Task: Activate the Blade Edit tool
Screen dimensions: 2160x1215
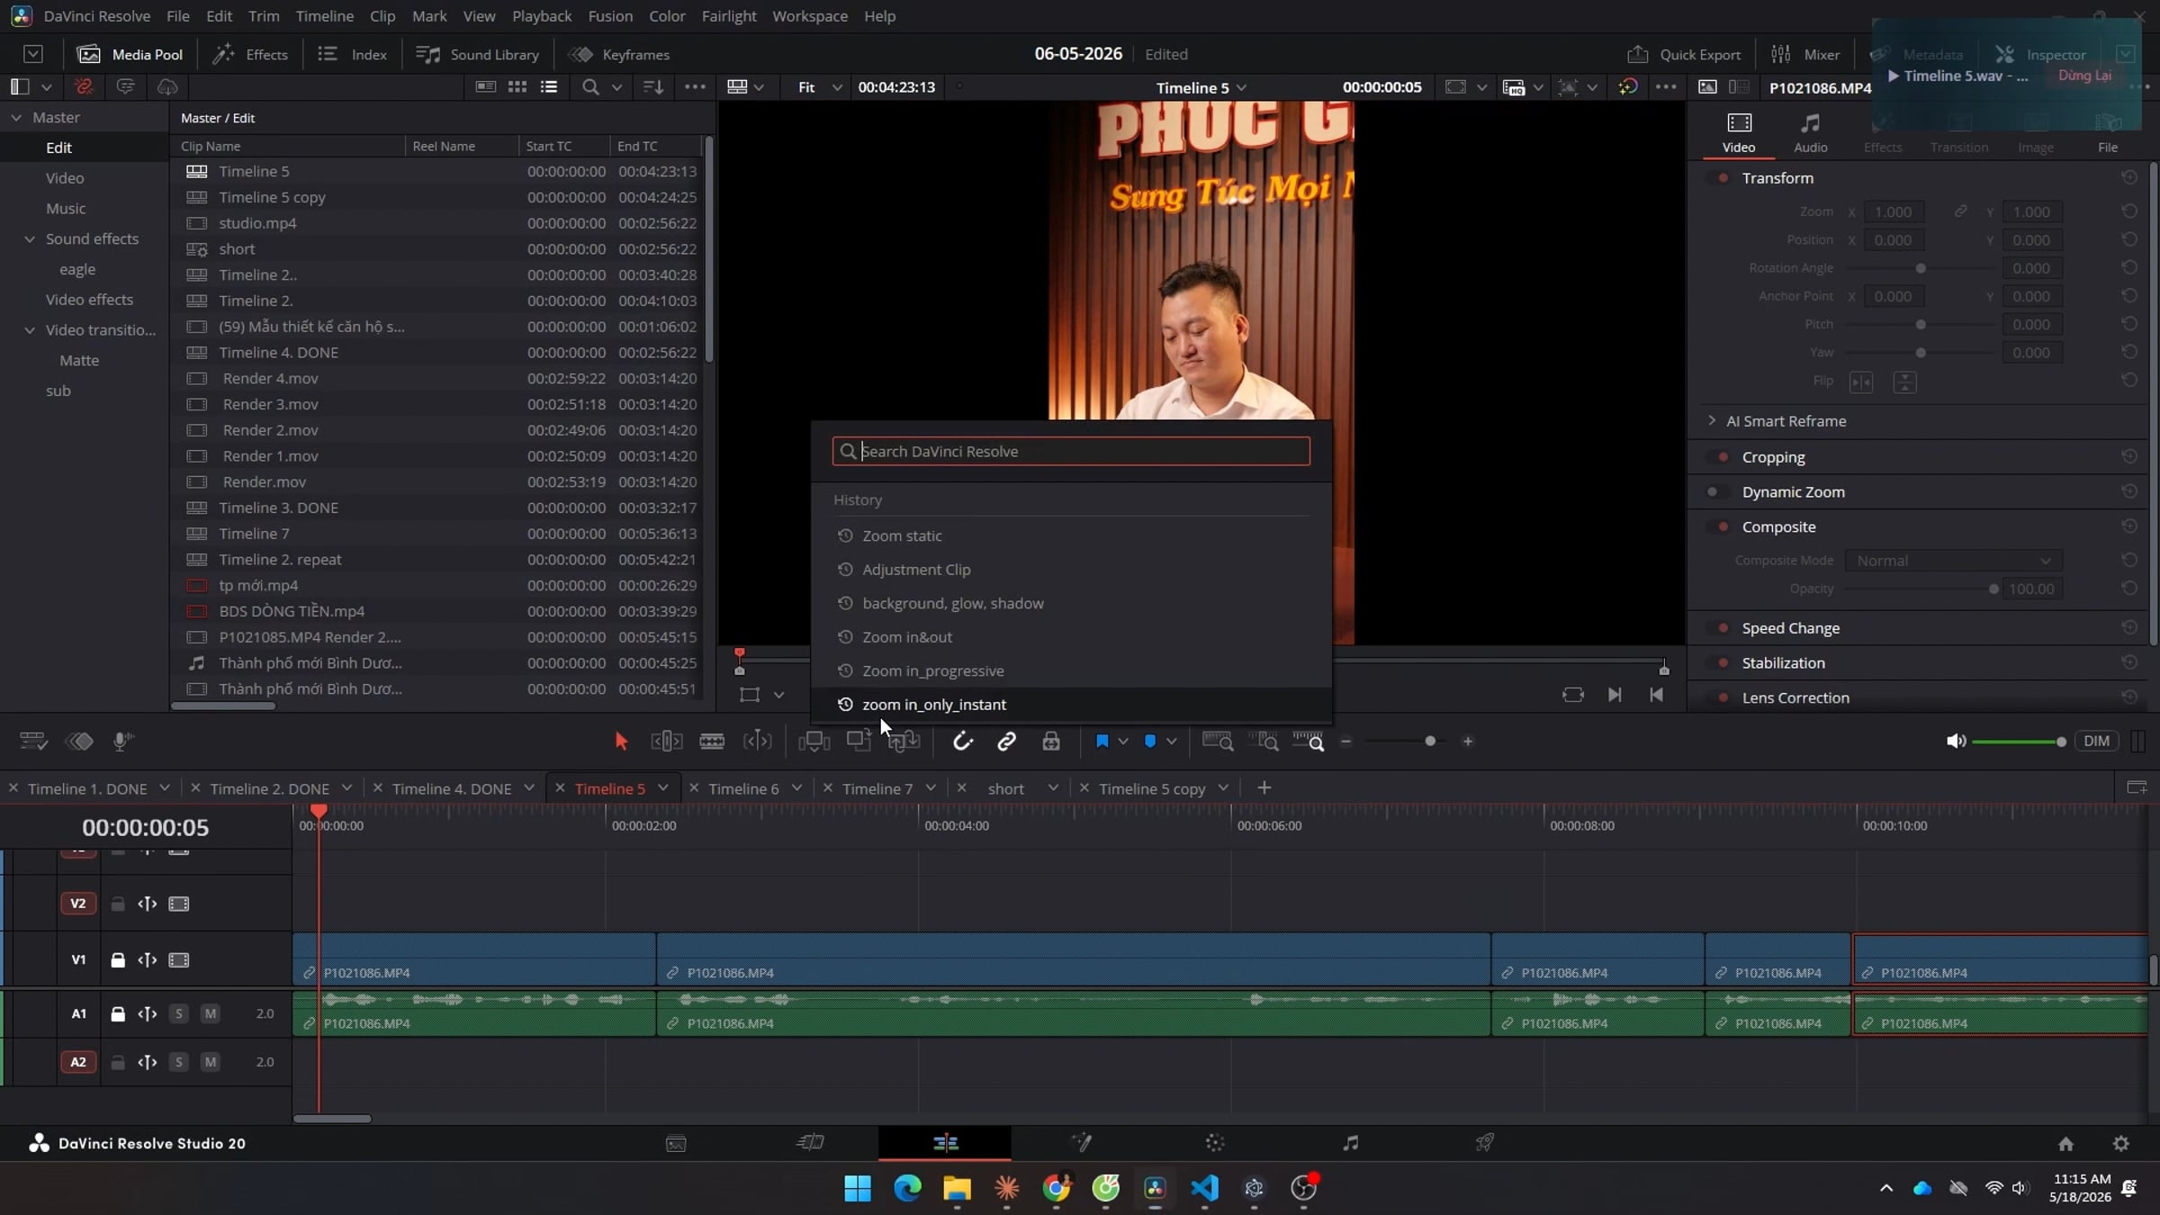Action: pos(712,741)
